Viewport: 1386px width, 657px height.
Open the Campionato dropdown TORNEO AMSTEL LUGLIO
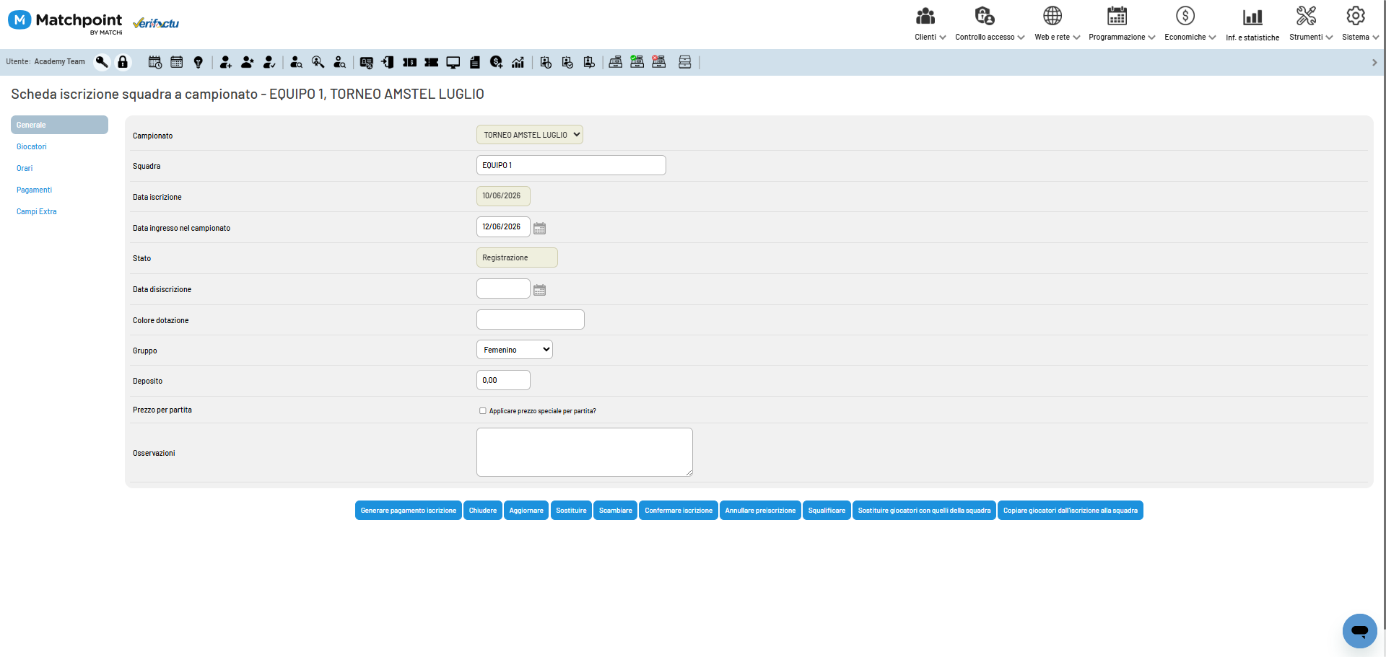[x=530, y=135]
